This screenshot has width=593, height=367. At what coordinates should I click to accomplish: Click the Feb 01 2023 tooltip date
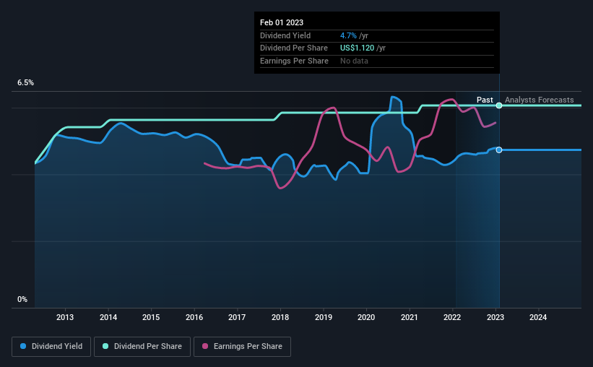(282, 22)
